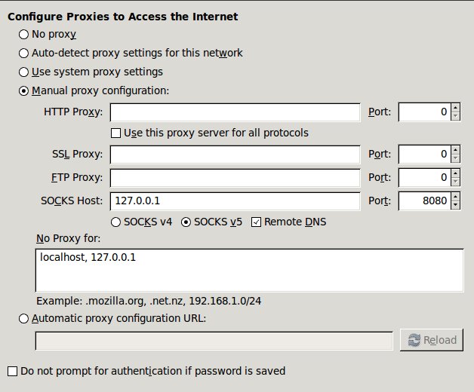
Task: Click the HTTP Proxy text field
Action: [235, 112]
